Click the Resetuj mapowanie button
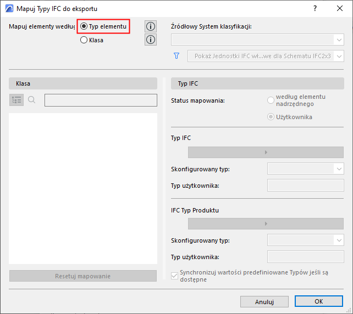 click(82, 276)
